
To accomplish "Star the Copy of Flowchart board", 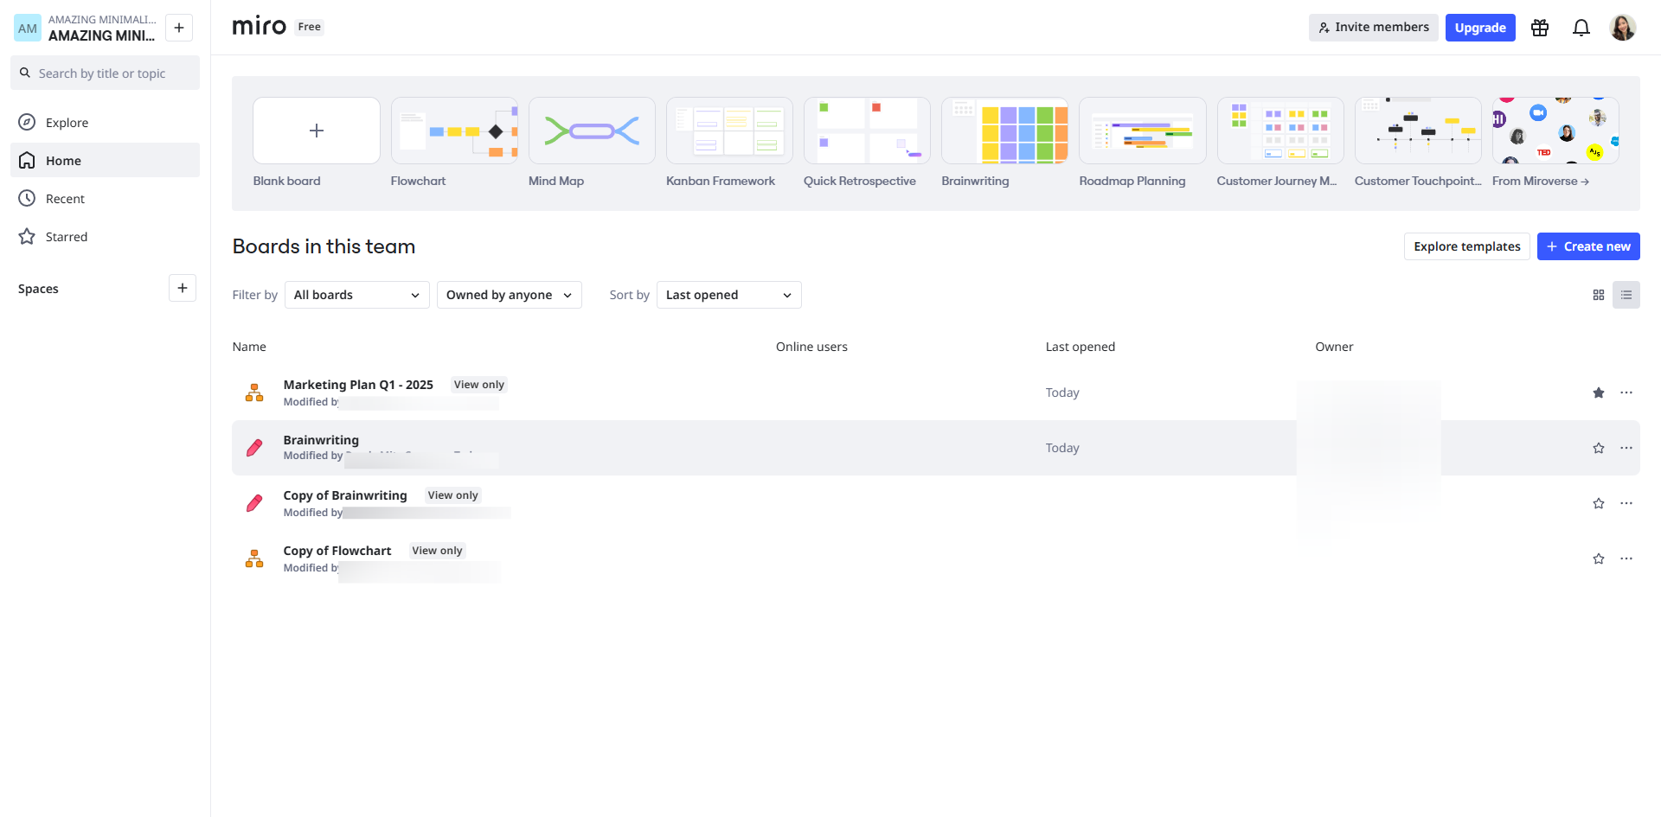I will tap(1599, 558).
